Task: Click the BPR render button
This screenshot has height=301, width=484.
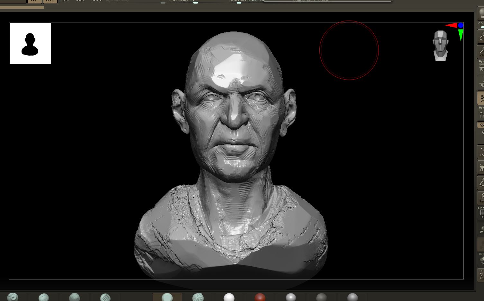Action: click(481, 13)
